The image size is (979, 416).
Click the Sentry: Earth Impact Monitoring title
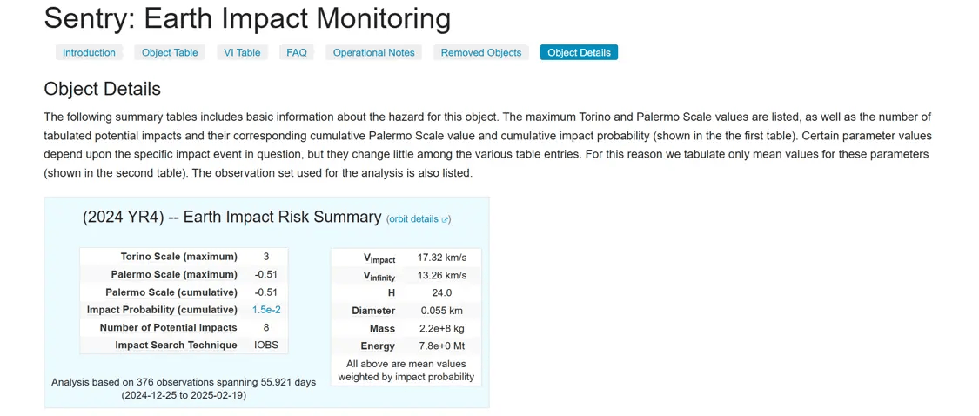247,18
